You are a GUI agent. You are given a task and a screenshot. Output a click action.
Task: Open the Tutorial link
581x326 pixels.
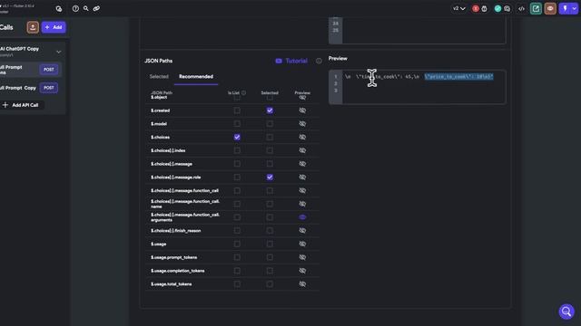[296, 61]
